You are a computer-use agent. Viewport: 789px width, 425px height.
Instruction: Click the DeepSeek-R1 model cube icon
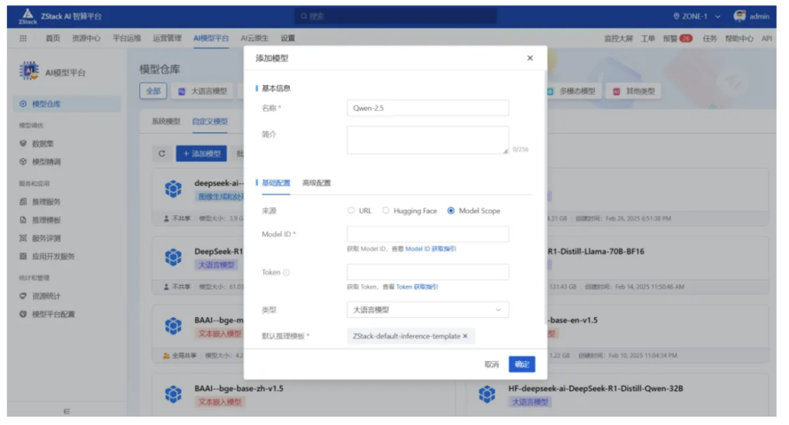[173, 257]
